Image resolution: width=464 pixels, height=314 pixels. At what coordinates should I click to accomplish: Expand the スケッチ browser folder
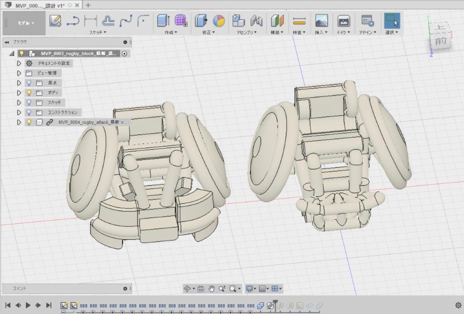19,102
